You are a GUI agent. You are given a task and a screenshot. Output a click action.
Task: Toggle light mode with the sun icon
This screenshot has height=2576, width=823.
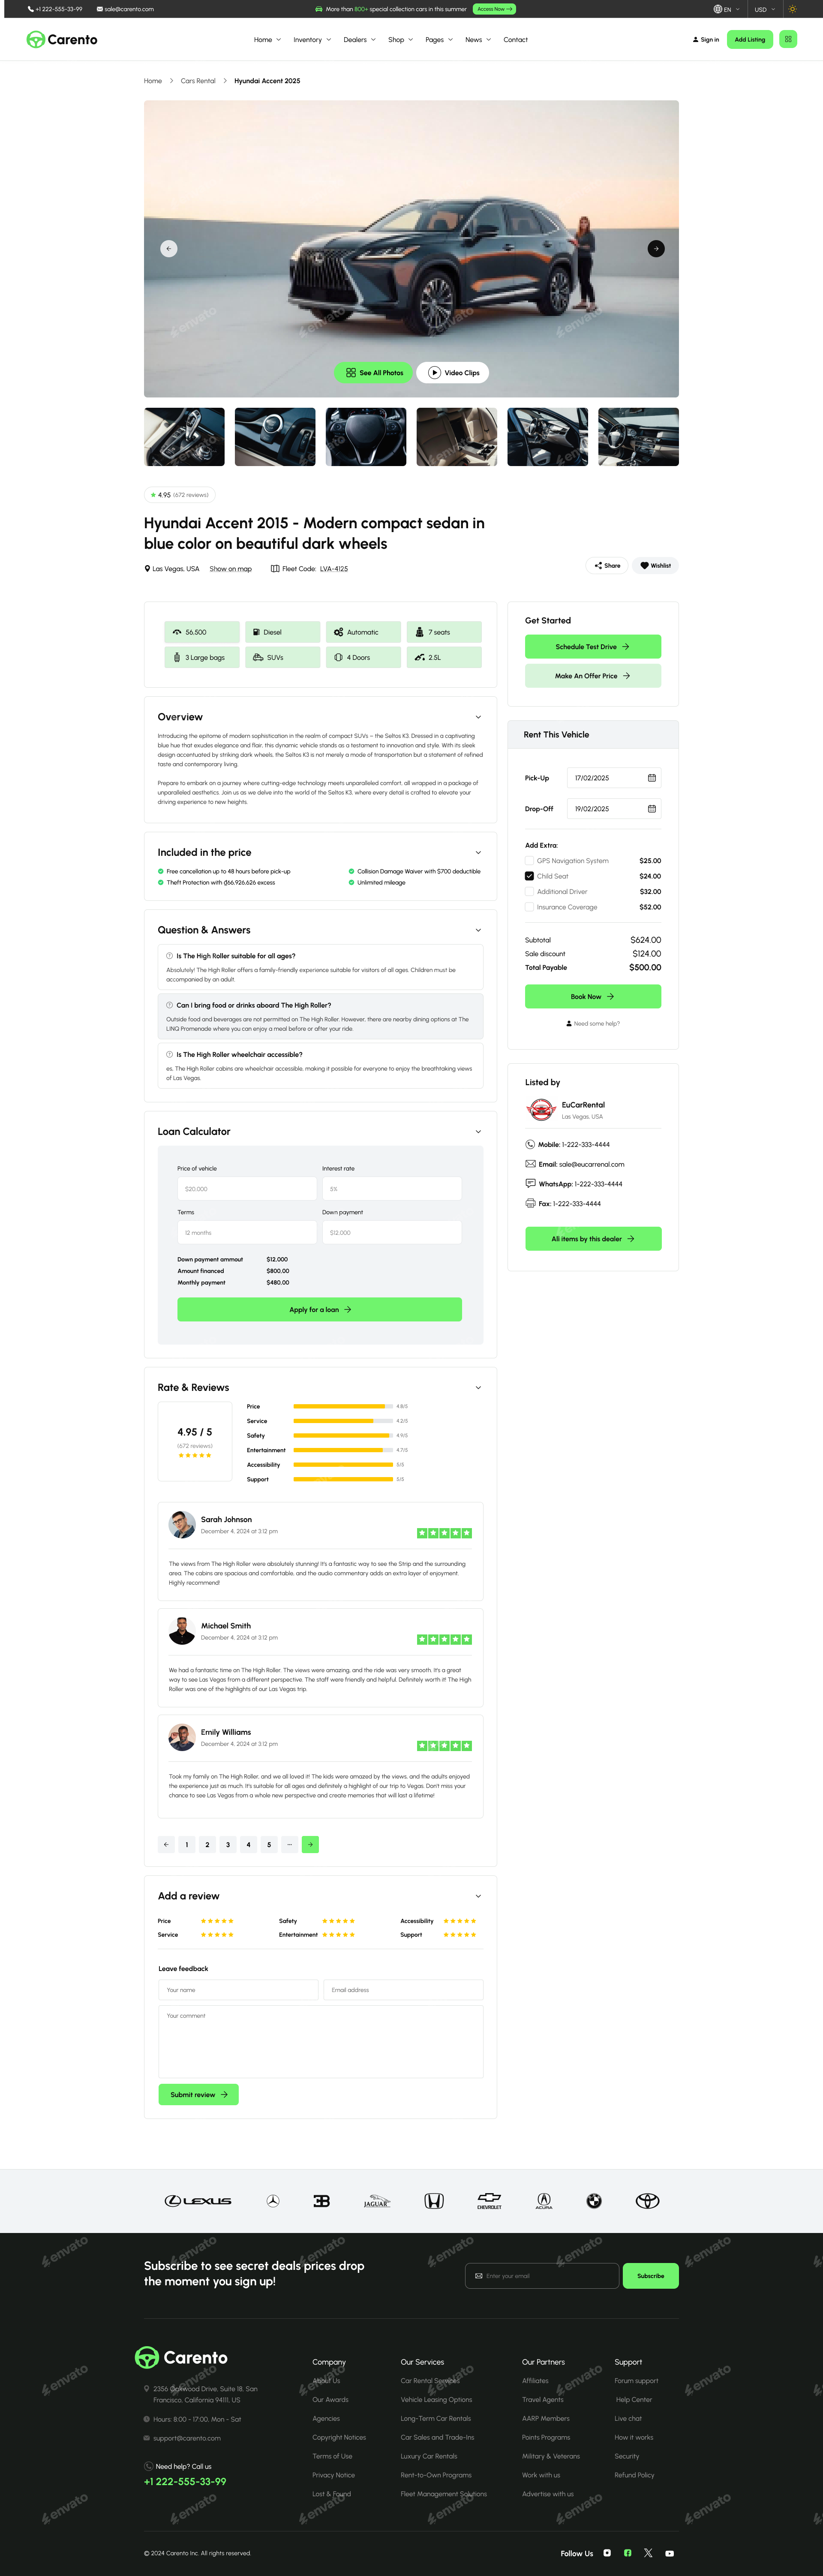pos(793,9)
